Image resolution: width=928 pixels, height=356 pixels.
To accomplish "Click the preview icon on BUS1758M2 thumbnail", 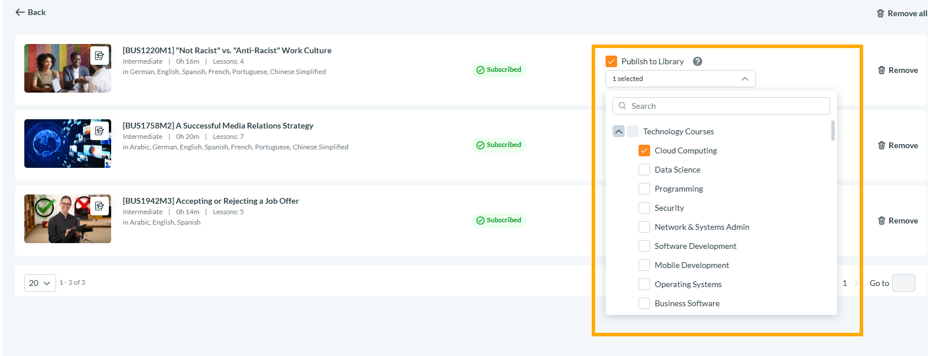I will [100, 131].
